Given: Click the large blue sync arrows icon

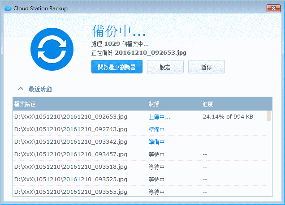Looking at the screenshot, I should (52, 49).
